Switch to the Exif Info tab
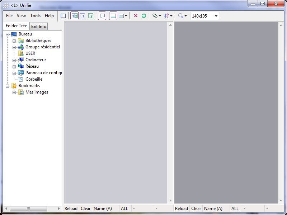The width and height of the screenshot is (287, 215). (39, 27)
